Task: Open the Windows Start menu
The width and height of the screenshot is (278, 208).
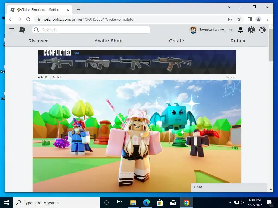Action: pyautogui.click(x=7, y=203)
